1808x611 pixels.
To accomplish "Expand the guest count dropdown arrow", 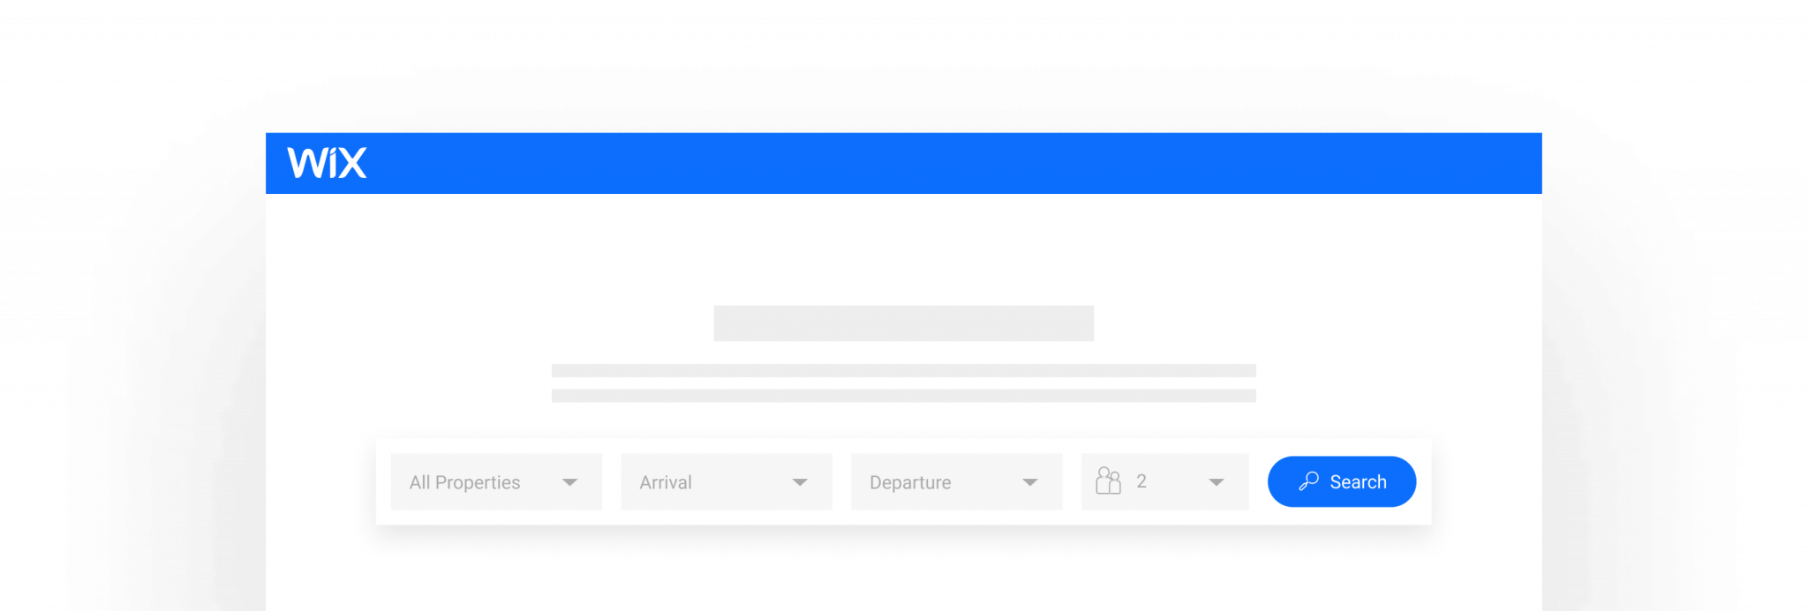I will [x=1216, y=482].
